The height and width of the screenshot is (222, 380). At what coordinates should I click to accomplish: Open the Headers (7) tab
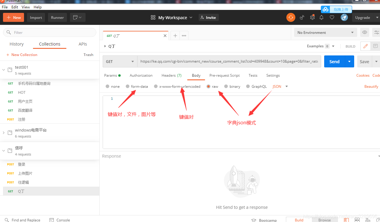(x=171, y=75)
